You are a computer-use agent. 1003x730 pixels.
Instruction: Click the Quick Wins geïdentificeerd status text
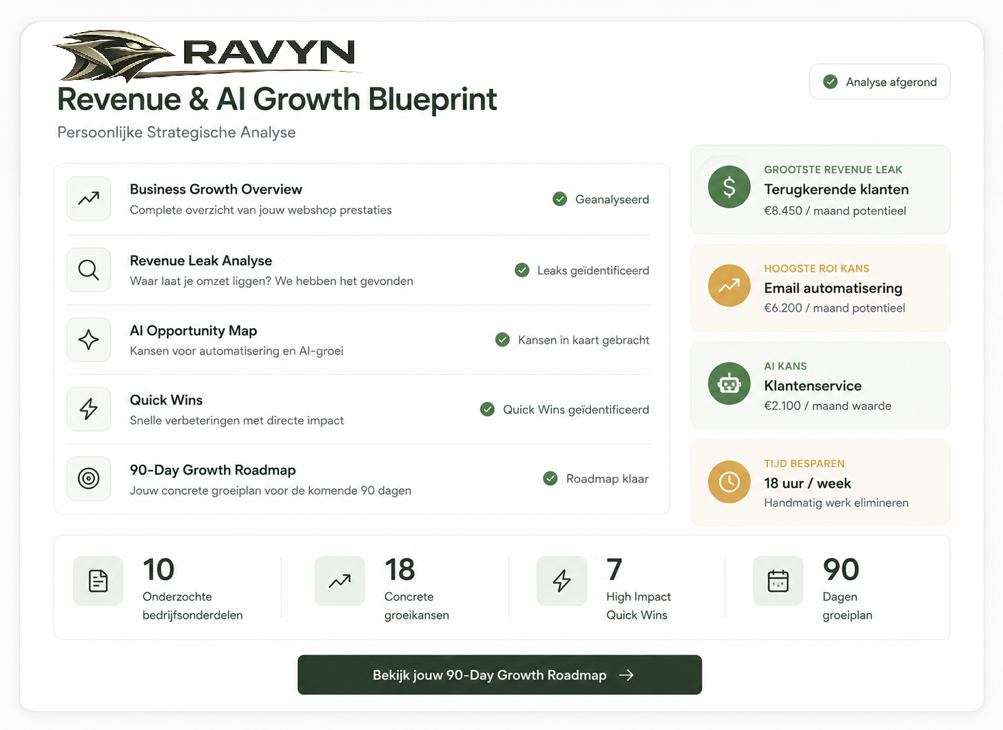coord(576,409)
